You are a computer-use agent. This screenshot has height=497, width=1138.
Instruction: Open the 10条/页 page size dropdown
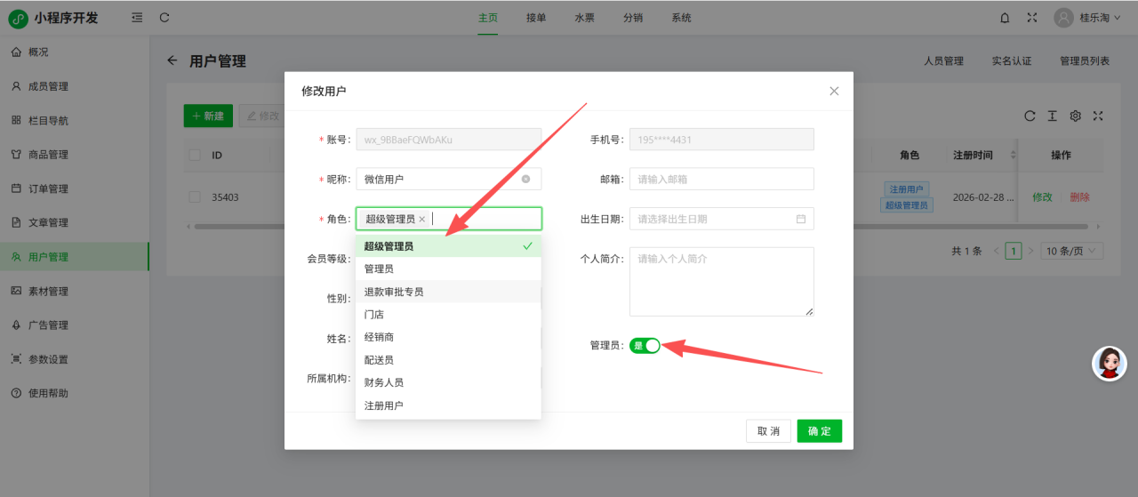tap(1074, 251)
